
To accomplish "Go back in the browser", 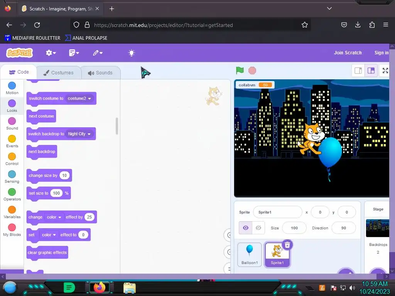I will click(9, 25).
